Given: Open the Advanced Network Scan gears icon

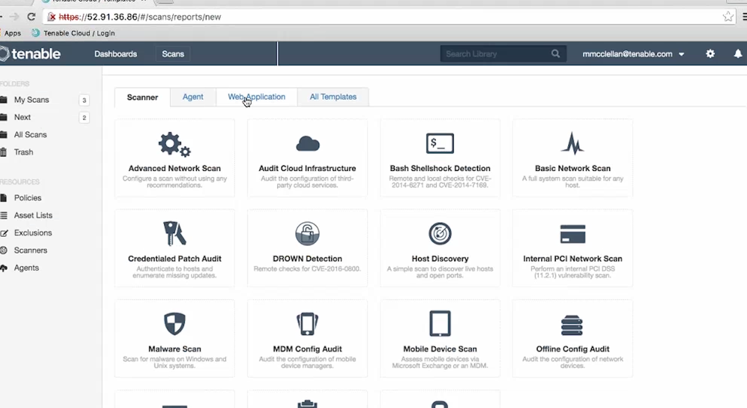Looking at the screenshot, I should (x=174, y=145).
